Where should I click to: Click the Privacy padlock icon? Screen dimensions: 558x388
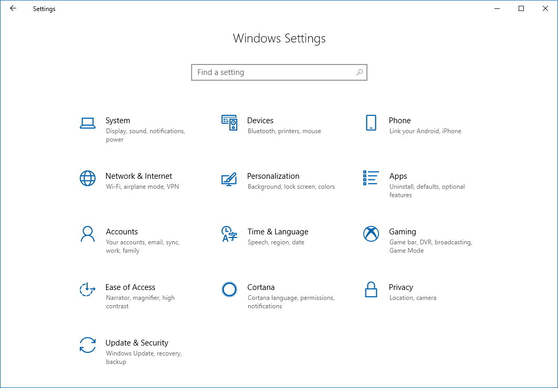click(371, 289)
